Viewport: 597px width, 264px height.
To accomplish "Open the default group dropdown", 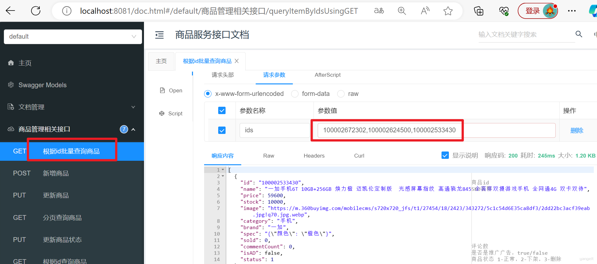I will point(73,36).
